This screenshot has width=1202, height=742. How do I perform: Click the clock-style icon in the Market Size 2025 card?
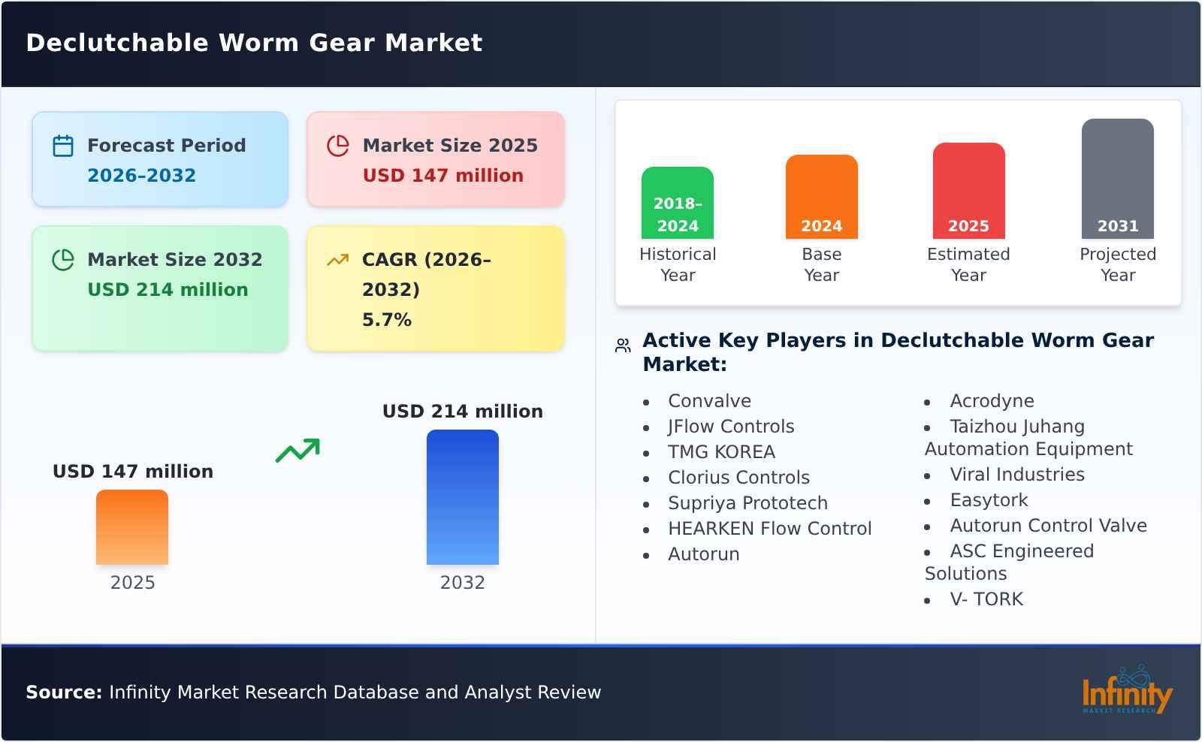pyautogui.click(x=338, y=144)
